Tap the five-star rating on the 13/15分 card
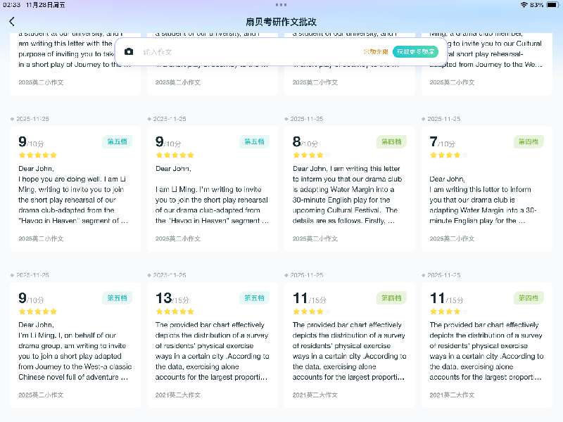The image size is (563, 422). coord(175,311)
